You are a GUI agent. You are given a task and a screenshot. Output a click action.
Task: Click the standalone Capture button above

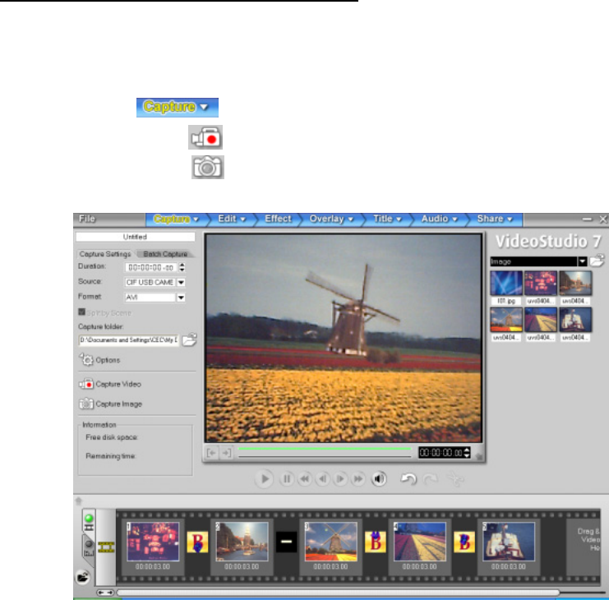(177, 108)
